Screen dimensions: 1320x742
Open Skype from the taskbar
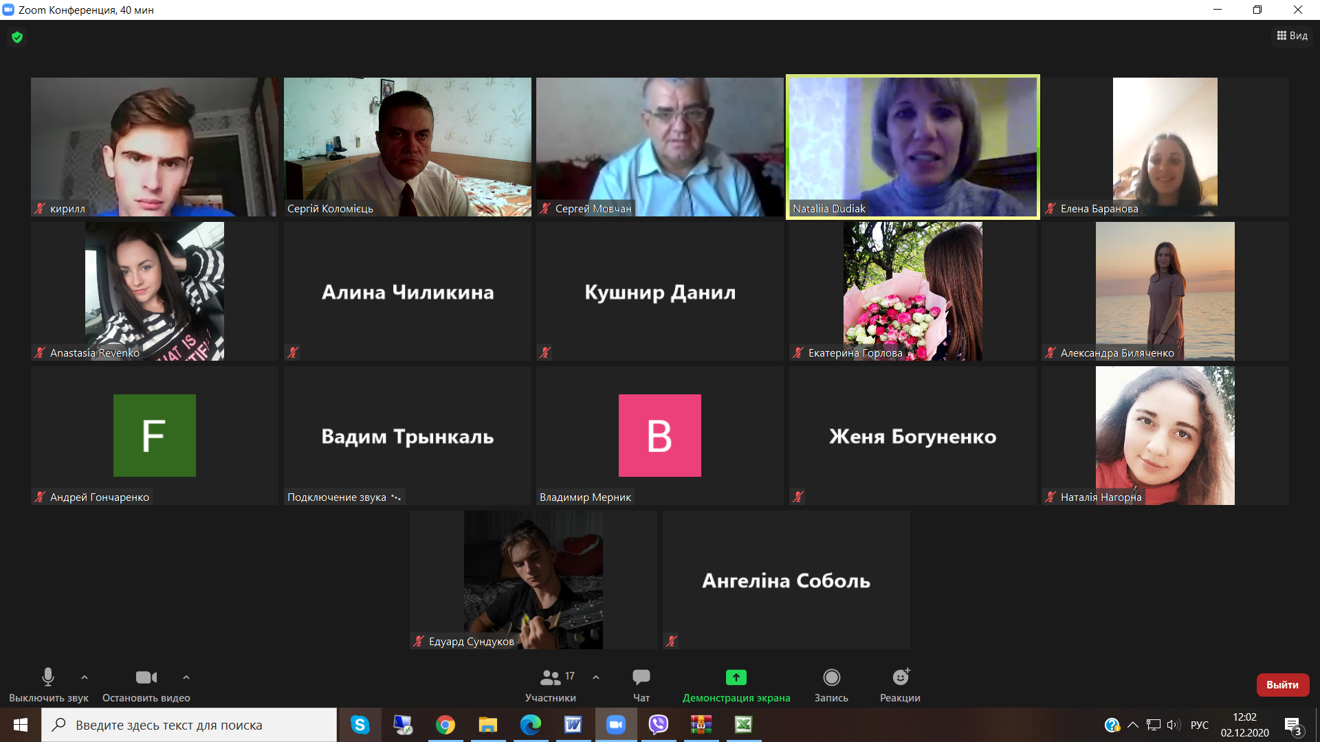[360, 725]
